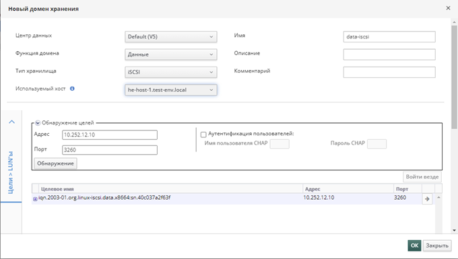458x259 pixels.
Task: Click the Комментарий input field
Action: [389, 73]
